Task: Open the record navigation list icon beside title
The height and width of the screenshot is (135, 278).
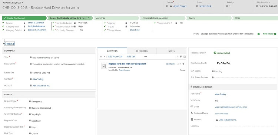Action: (x=78, y=8)
